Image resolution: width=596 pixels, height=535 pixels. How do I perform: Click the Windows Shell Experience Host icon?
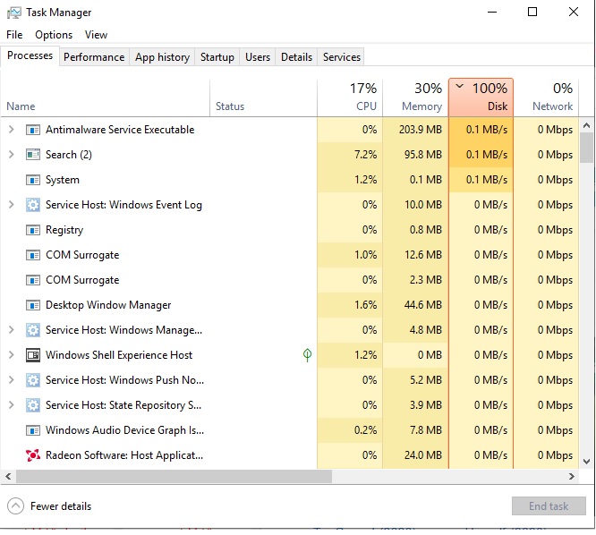point(33,355)
